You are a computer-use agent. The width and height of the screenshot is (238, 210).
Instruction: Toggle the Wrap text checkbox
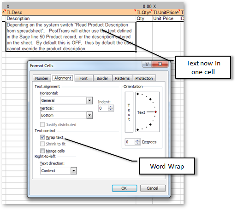click(42, 137)
